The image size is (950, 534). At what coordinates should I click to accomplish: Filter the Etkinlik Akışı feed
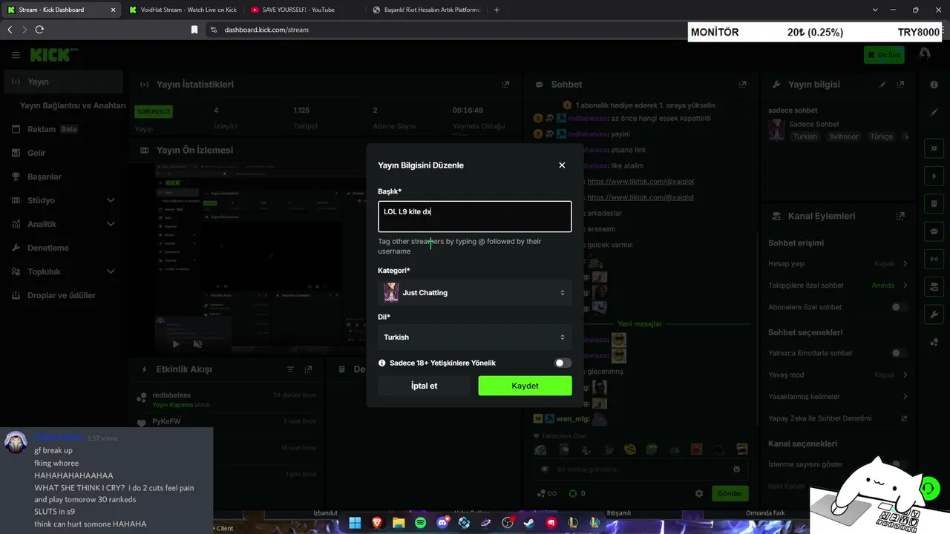click(x=290, y=369)
